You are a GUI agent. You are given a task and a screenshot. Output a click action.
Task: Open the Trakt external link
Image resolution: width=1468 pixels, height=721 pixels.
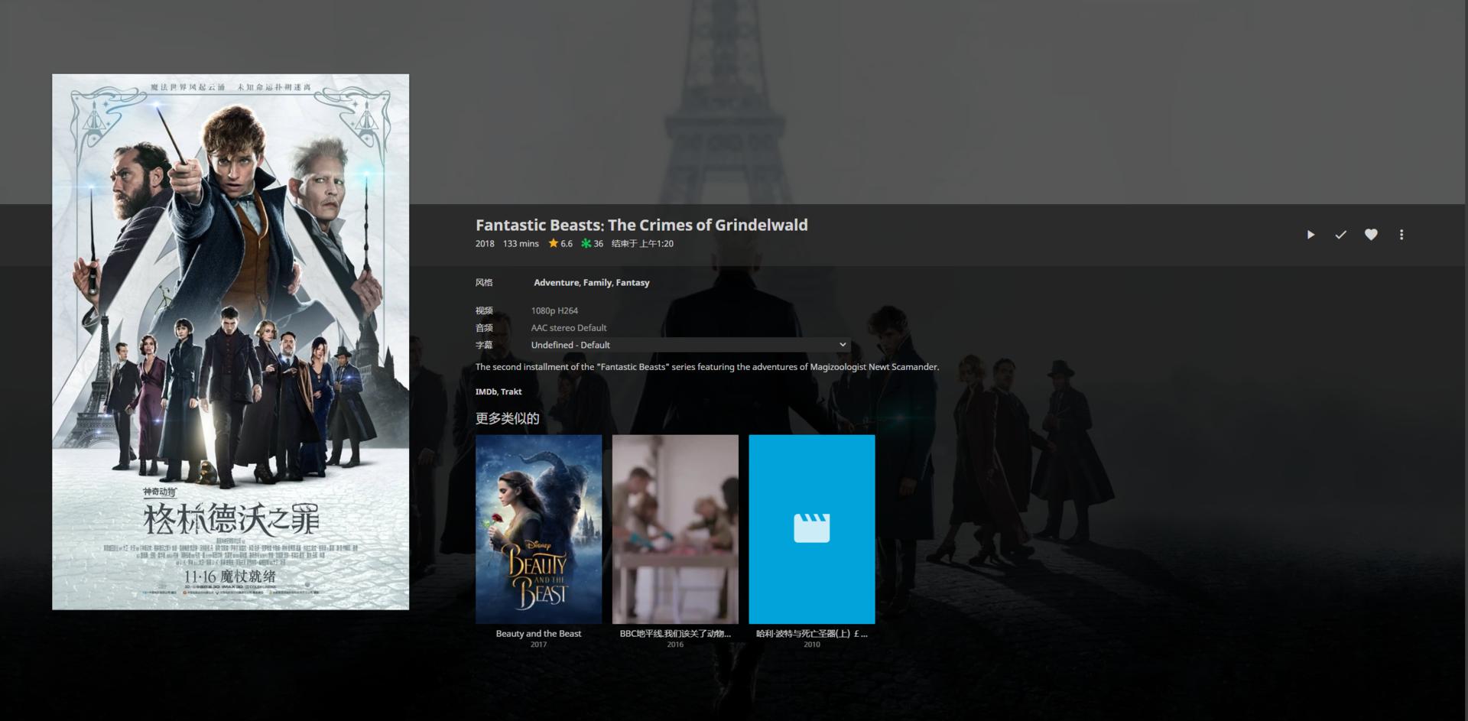tap(512, 391)
